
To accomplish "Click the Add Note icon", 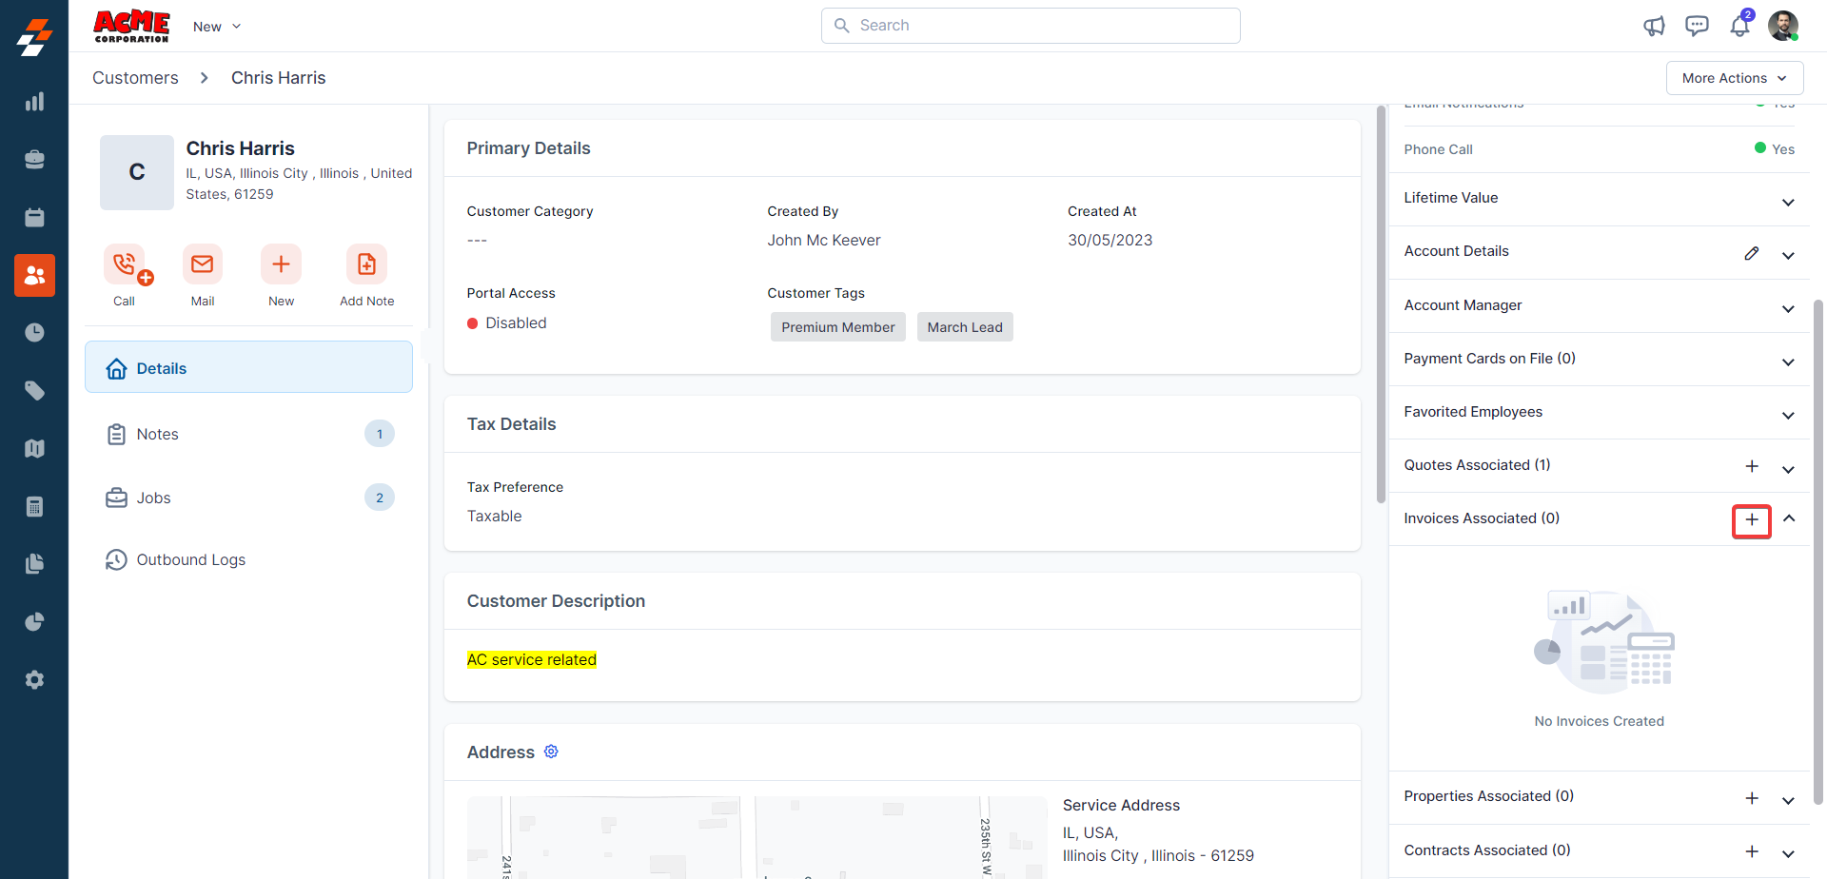I will click(366, 264).
